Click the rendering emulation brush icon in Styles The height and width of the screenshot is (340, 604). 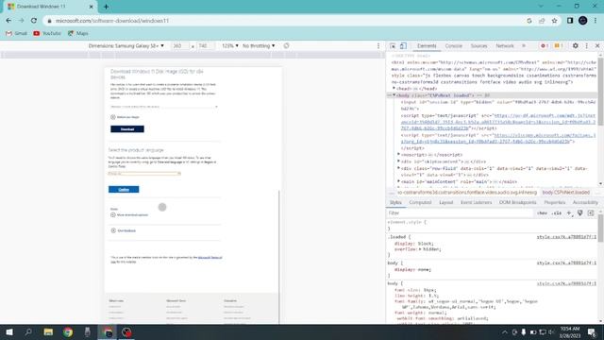[x=579, y=212]
